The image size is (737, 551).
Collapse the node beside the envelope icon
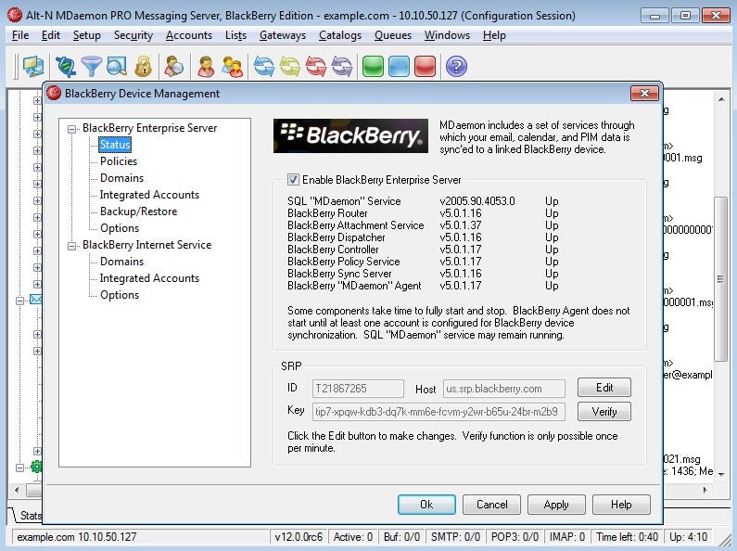click(x=19, y=300)
